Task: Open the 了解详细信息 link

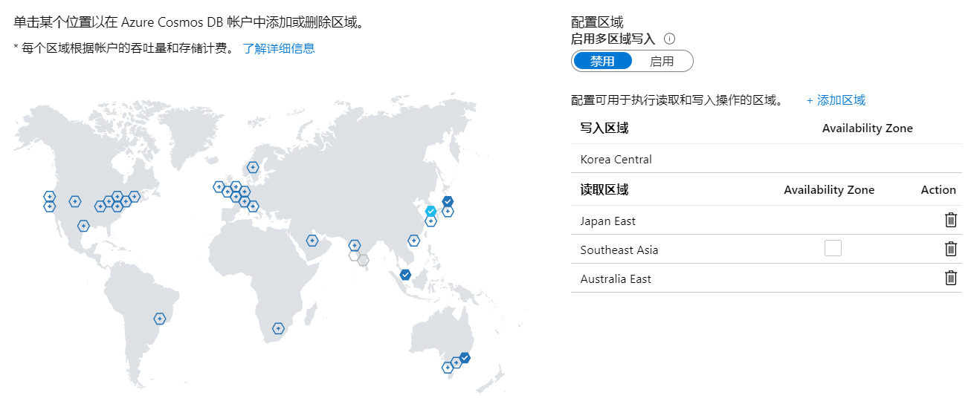Action: click(279, 48)
